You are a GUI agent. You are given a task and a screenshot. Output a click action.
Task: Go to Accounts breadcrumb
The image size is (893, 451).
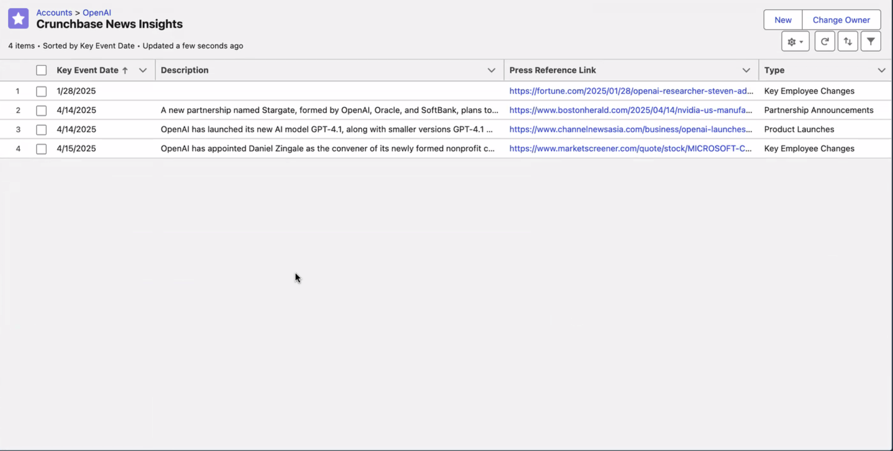[x=54, y=12]
